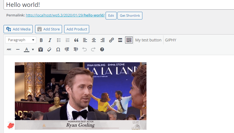234x133 pixels.
Task: Open the text color picker arrow
Action: tap(33, 49)
